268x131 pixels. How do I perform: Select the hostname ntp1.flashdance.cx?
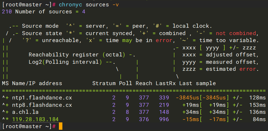pos(42,98)
